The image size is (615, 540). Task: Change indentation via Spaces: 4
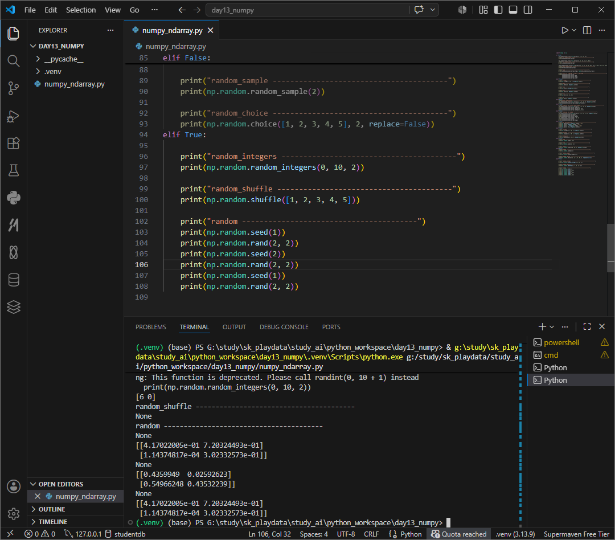314,534
